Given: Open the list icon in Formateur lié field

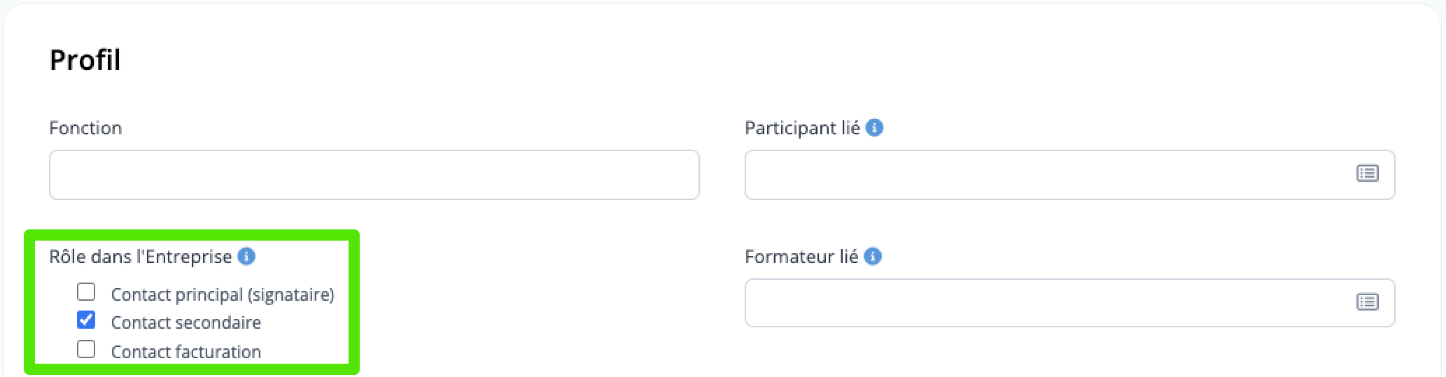Looking at the screenshot, I should click(1367, 302).
